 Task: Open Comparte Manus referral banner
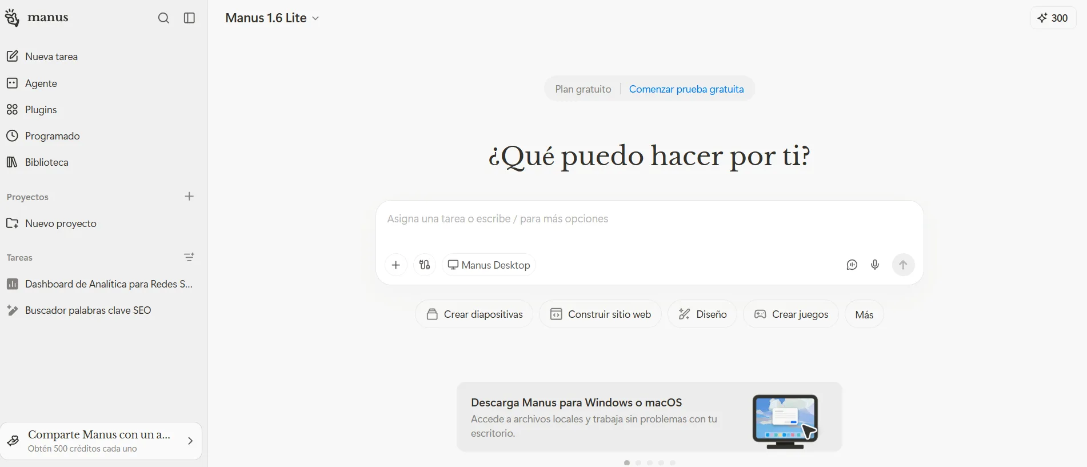(x=101, y=441)
